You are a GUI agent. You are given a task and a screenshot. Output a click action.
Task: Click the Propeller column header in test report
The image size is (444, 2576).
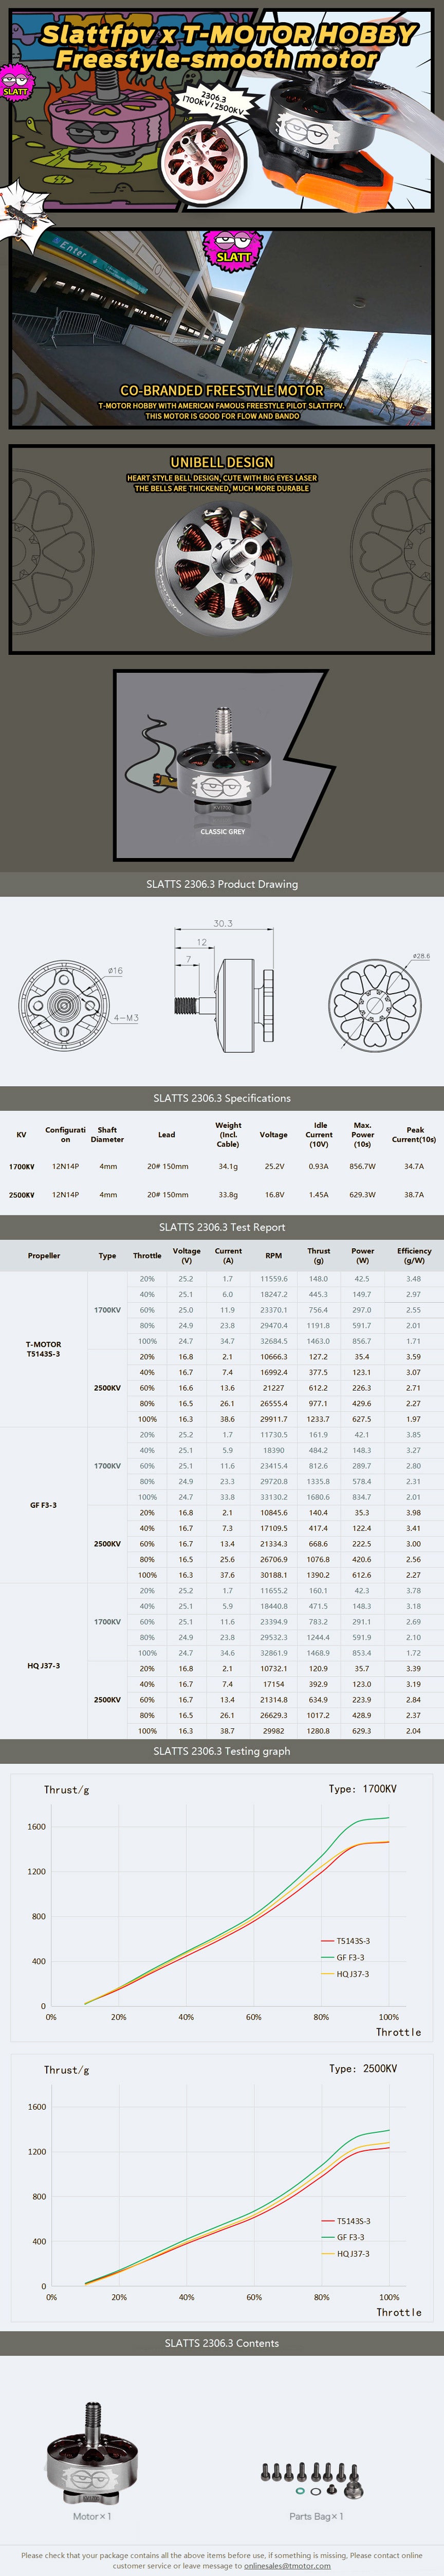[x=44, y=1255]
